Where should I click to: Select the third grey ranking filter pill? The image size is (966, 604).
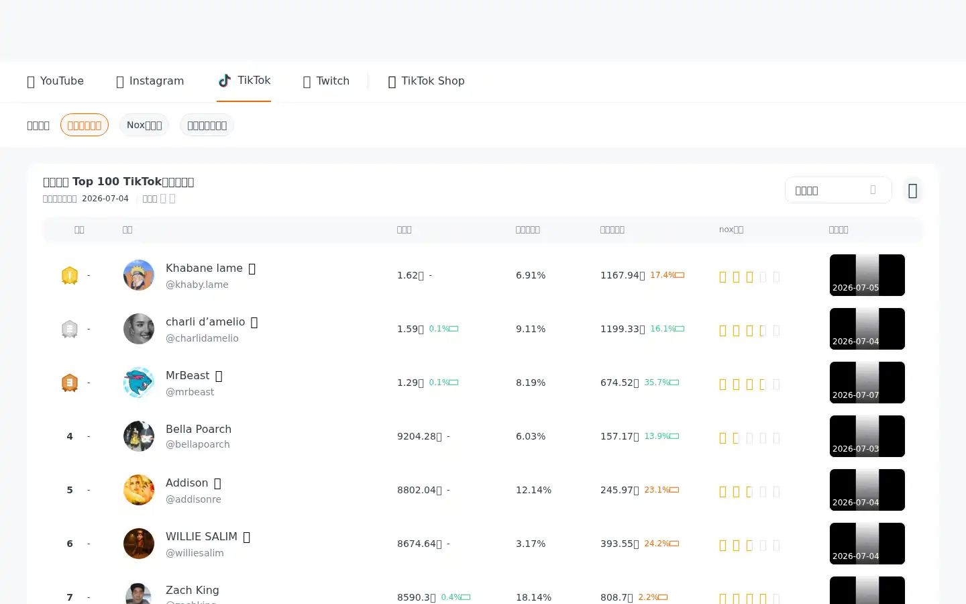(207, 125)
